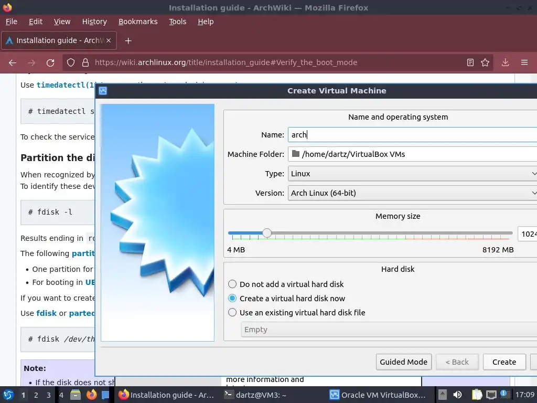Image resolution: width=537 pixels, height=403 pixels.
Task: Open the Lubuntu start menu icon
Action: click(8, 395)
